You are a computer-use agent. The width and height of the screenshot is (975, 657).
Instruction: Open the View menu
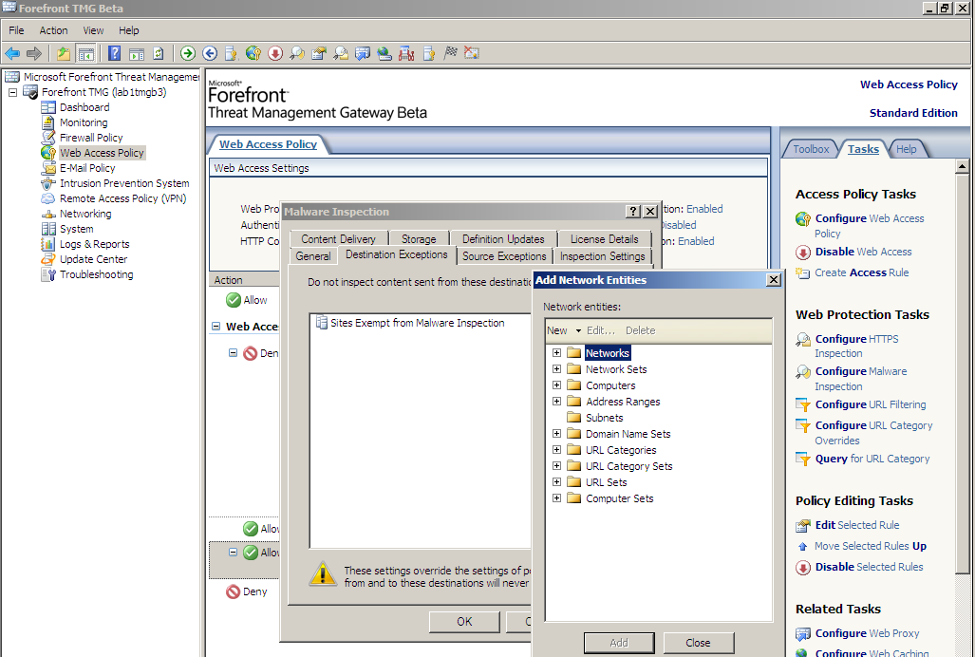tap(93, 30)
